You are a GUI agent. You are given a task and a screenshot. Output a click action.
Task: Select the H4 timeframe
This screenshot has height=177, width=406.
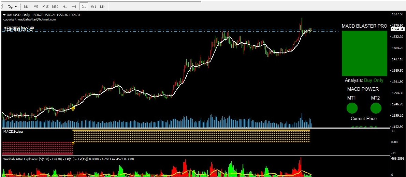click(74, 6)
